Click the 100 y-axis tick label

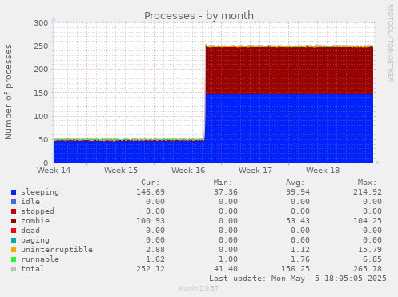pyautogui.click(x=41, y=116)
